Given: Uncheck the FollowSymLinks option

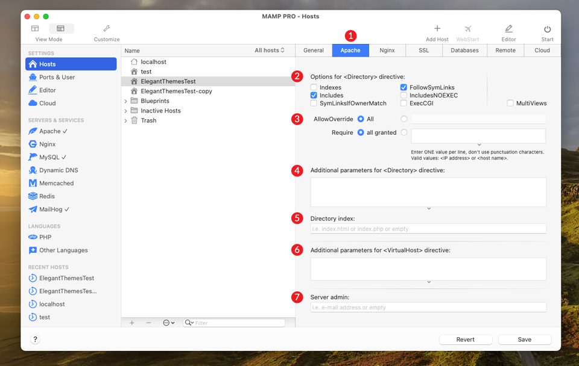Looking at the screenshot, I should pyautogui.click(x=403, y=87).
